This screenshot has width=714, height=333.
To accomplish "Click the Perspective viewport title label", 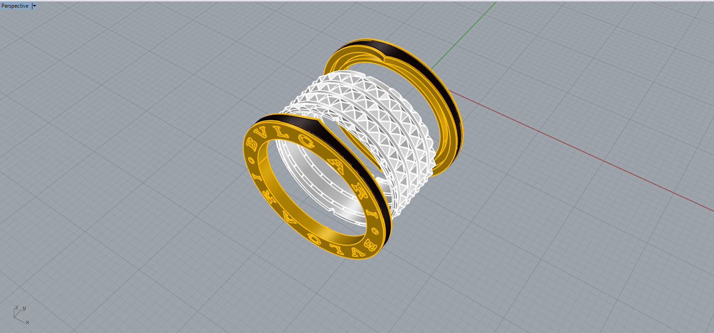I will click(x=15, y=6).
